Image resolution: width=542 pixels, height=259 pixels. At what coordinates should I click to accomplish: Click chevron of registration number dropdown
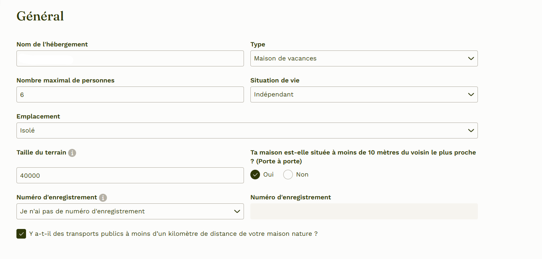[x=237, y=211]
